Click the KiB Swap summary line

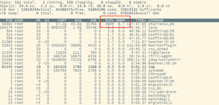80,13
